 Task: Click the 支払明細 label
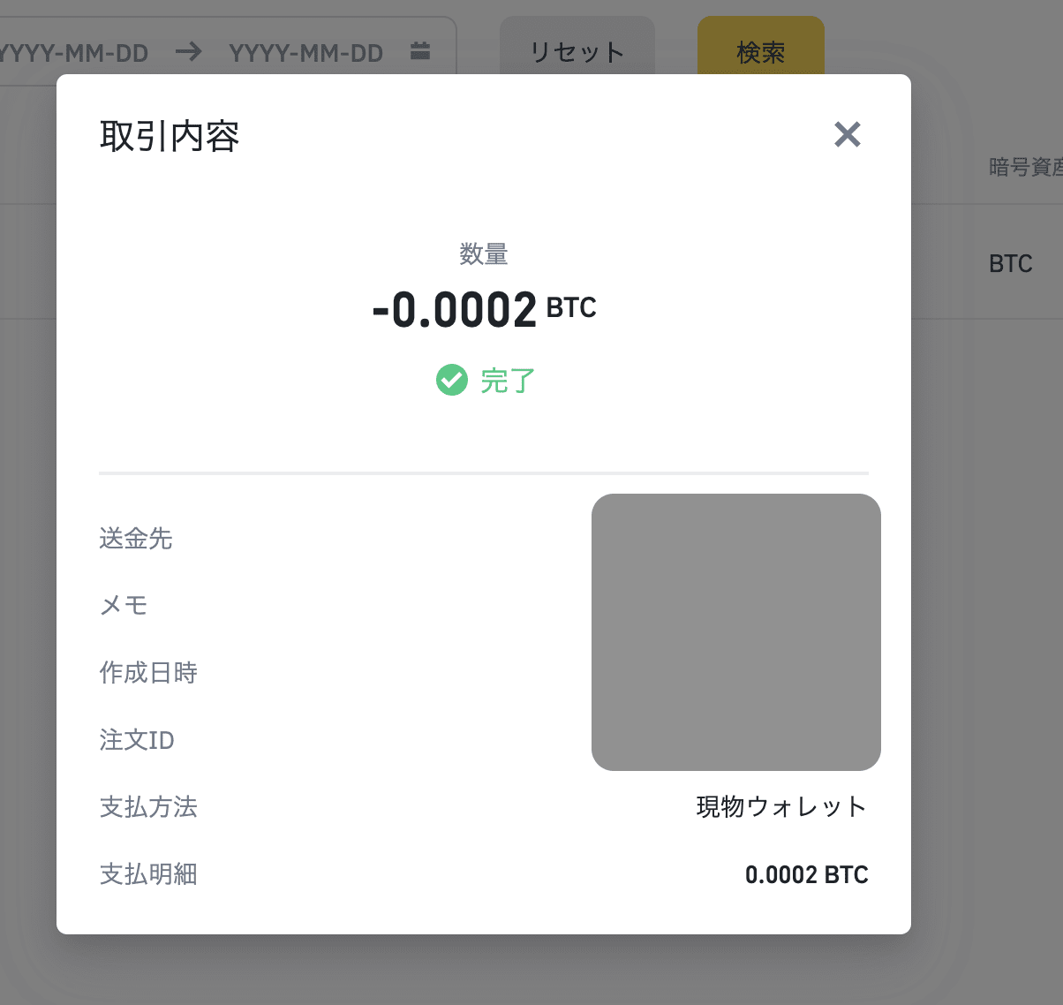click(x=148, y=874)
